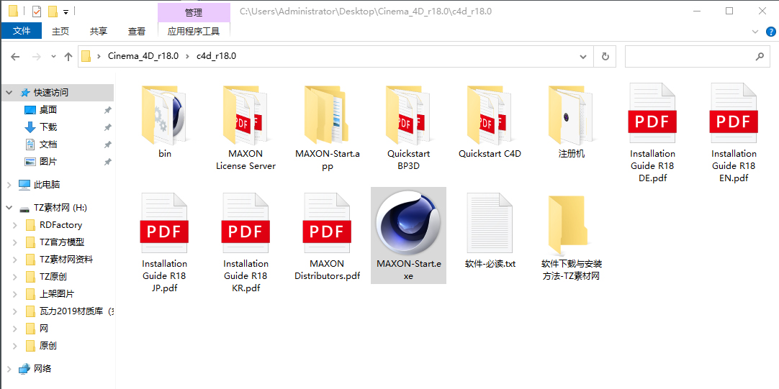Select 瓦力2019材质库 folder in tree
Screen dimensions: 779x389
tap(76, 311)
